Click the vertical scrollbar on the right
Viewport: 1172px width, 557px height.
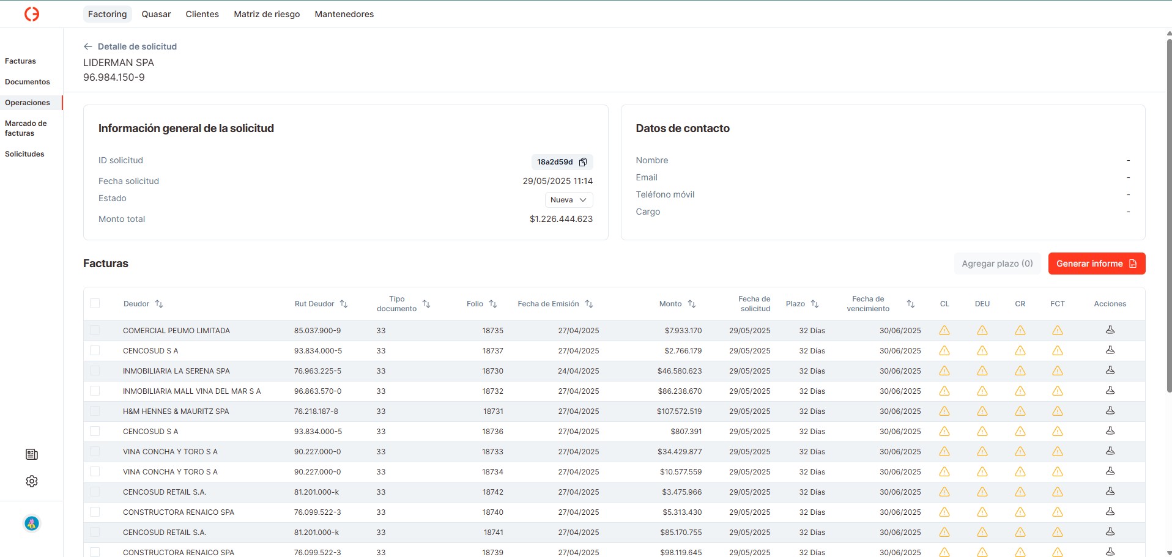[1168, 214]
